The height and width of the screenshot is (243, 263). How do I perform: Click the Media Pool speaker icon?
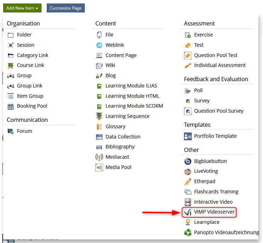point(99,168)
